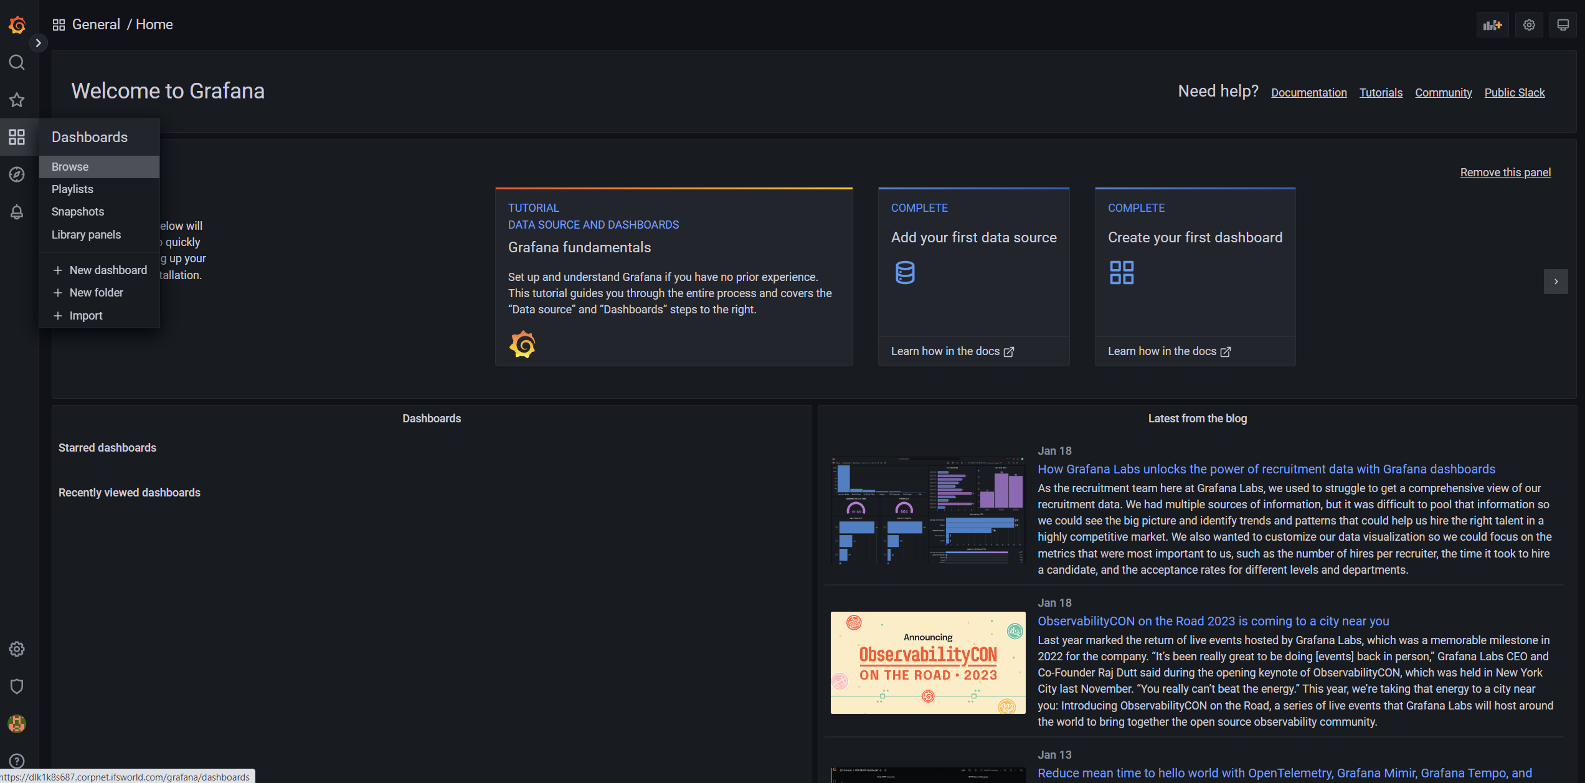The image size is (1585, 783).
Task: Click the Dashboards four-squares sidebar icon
Action: point(17,137)
